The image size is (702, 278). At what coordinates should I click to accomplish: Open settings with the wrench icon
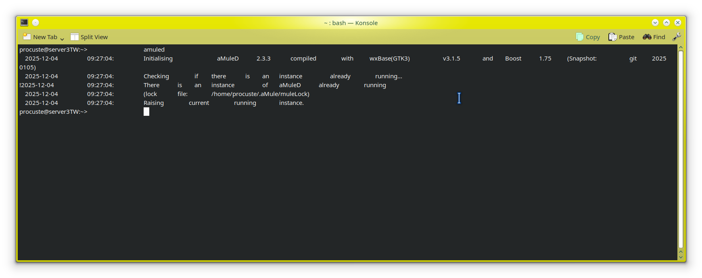point(677,37)
